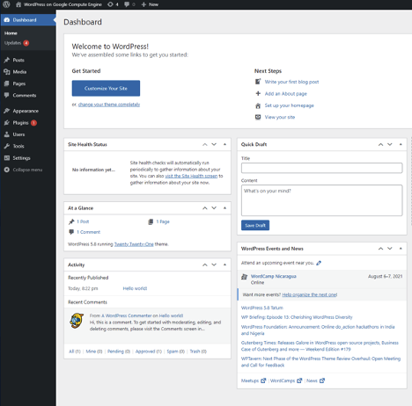Click the Quick Draft Title field
This screenshot has height=406, width=412.
click(322, 168)
